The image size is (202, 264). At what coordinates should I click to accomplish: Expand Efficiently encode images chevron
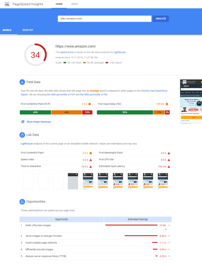169,249
